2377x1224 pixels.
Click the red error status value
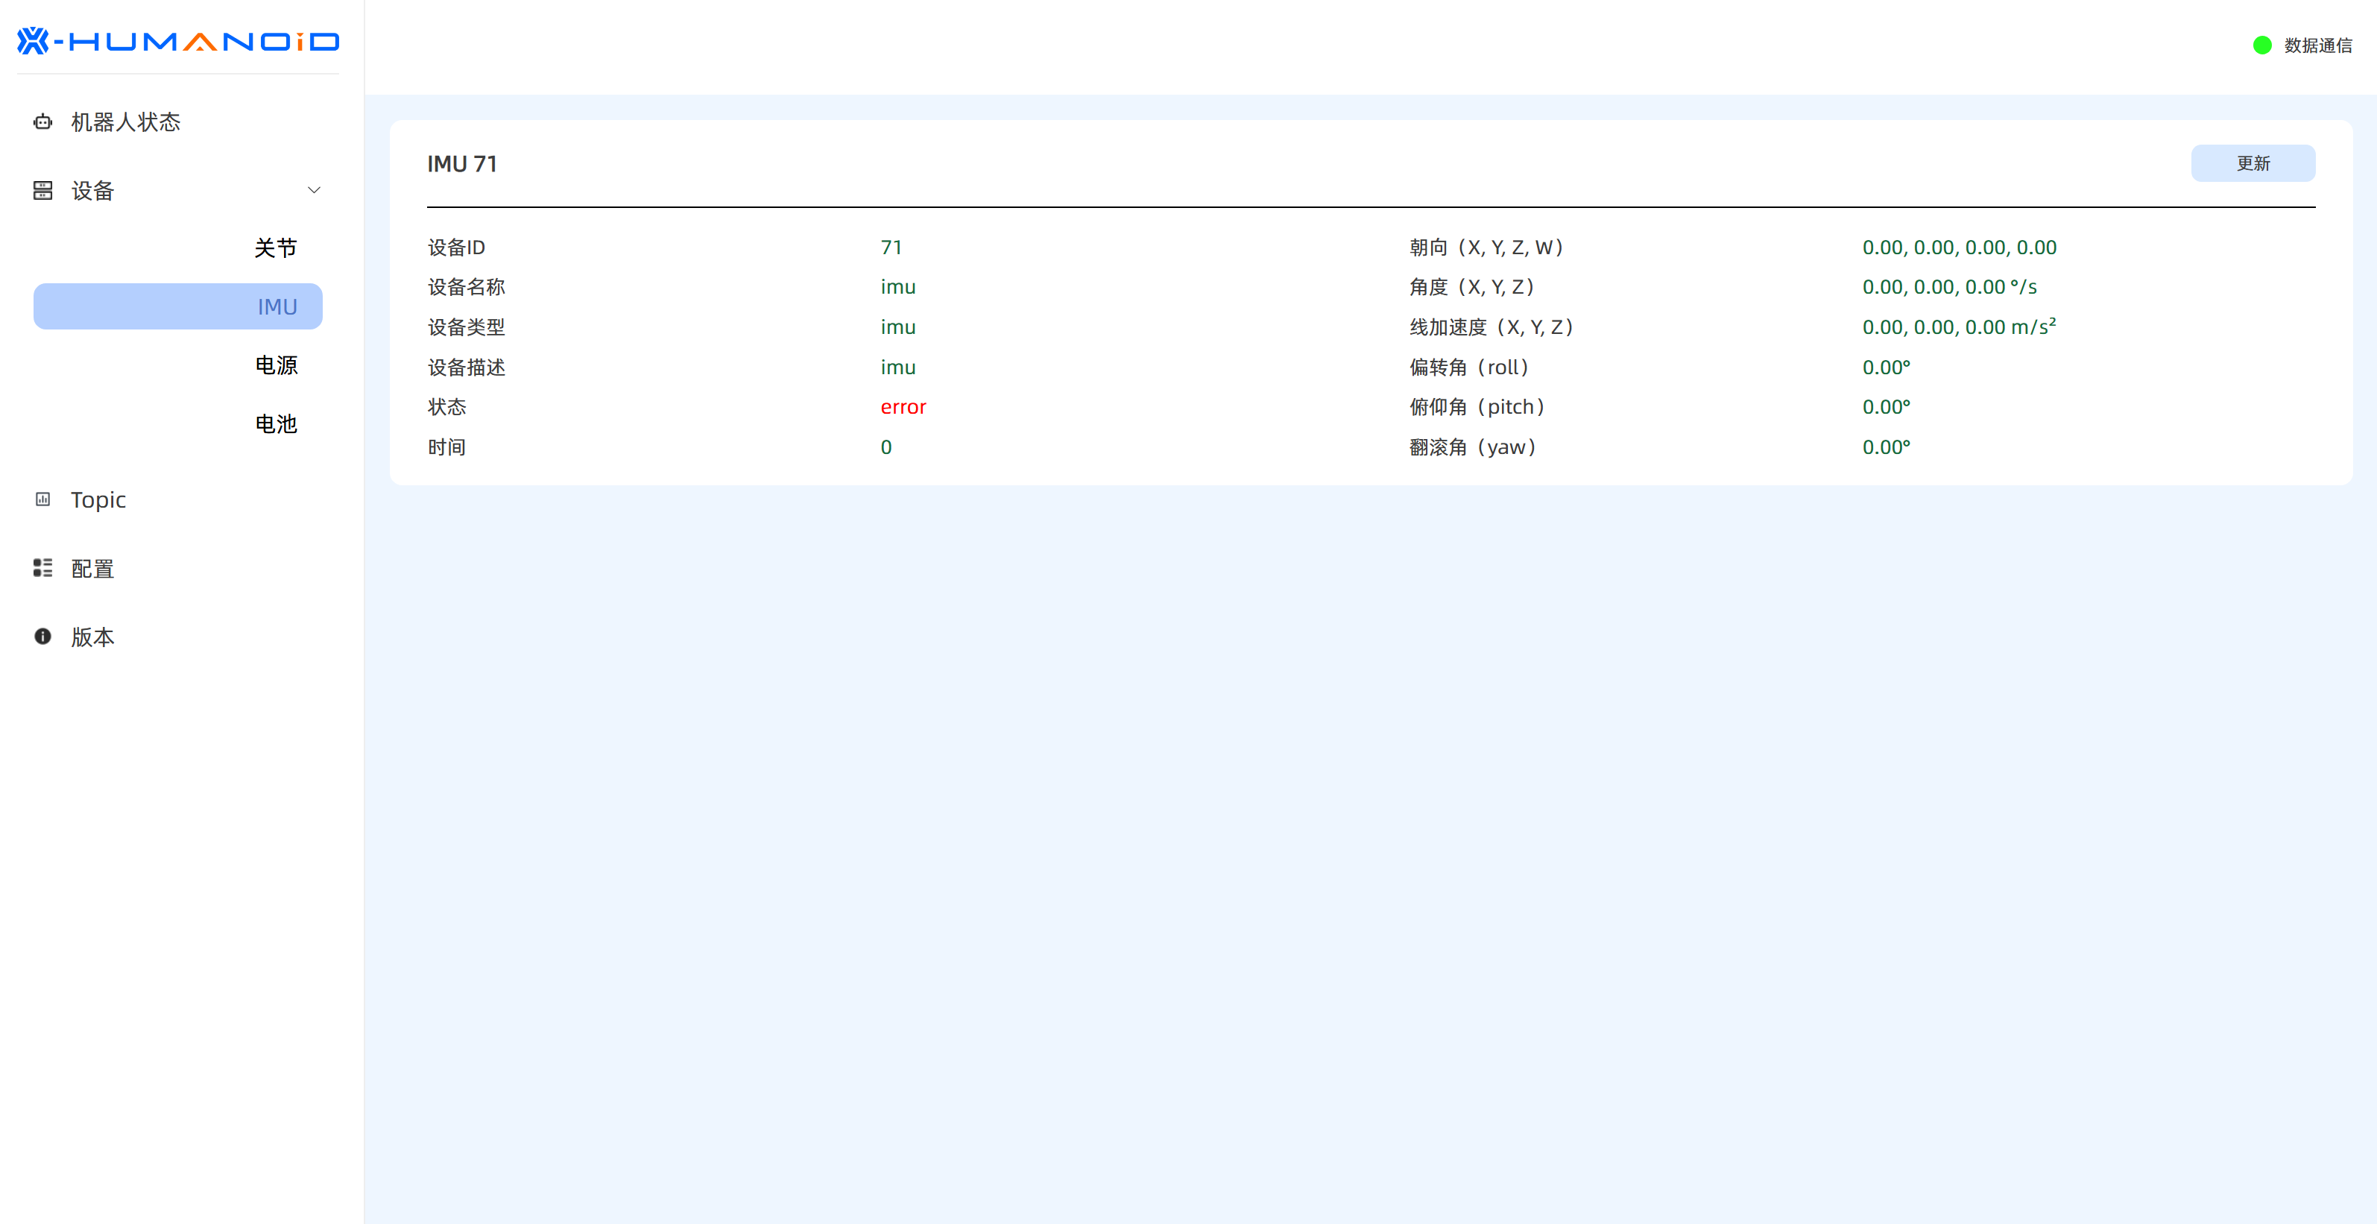(903, 407)
